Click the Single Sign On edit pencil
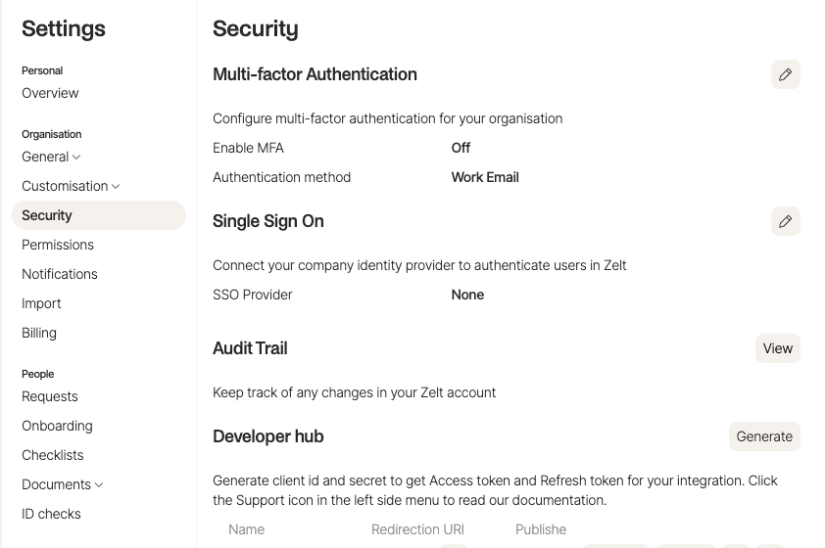 point(785,221)
